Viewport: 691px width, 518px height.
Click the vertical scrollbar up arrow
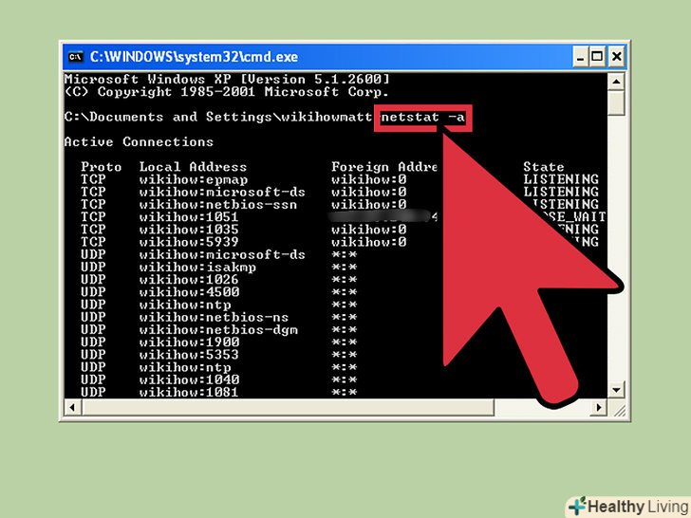[616, 82]
